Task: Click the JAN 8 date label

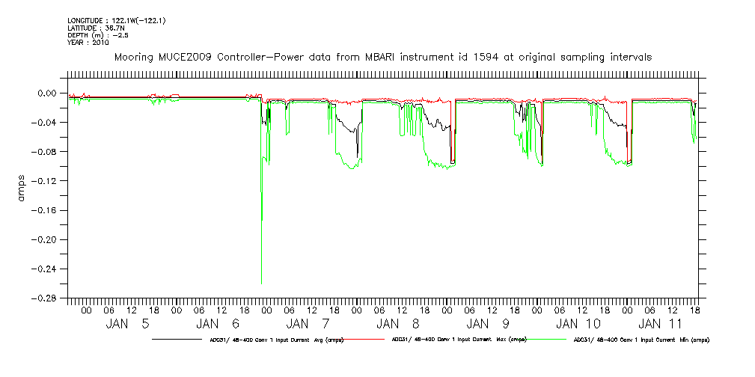Action: (397, 324)
